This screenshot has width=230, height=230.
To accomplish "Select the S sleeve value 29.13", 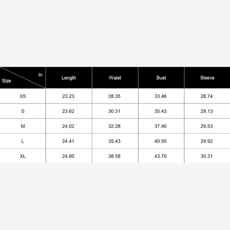I will (x=206, y=111).
